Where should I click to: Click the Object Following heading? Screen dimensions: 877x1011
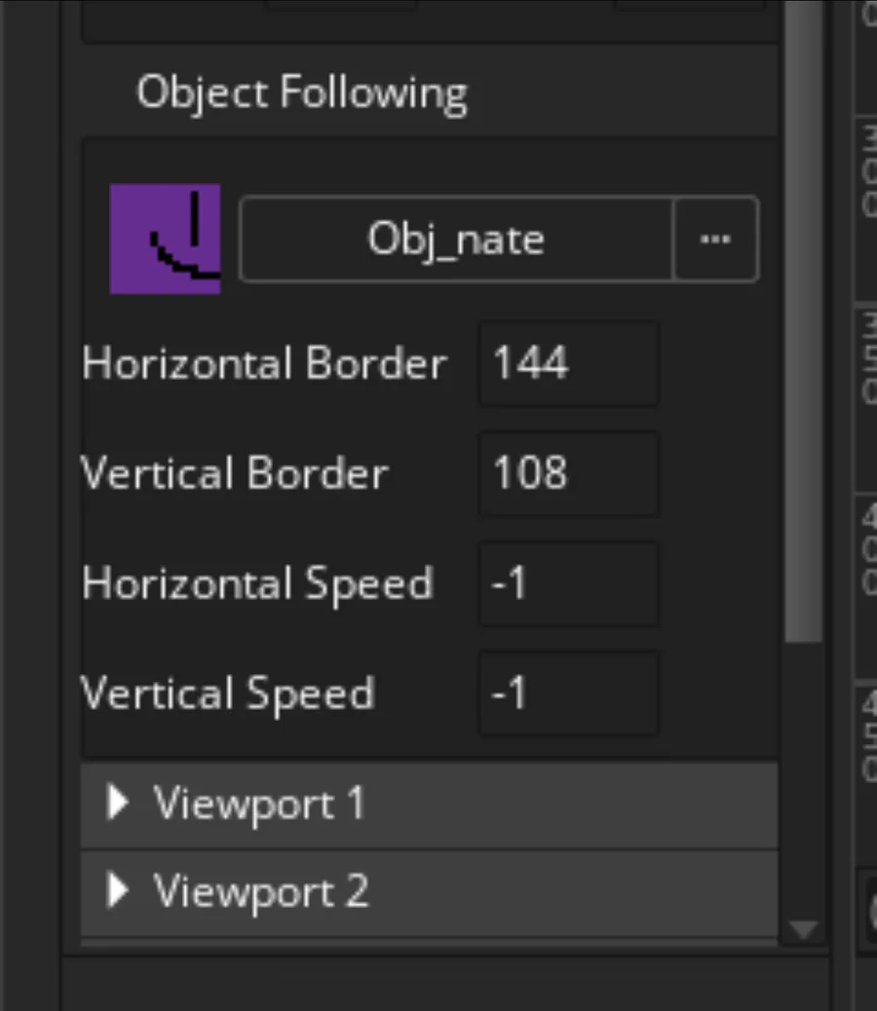click(301, 94)
